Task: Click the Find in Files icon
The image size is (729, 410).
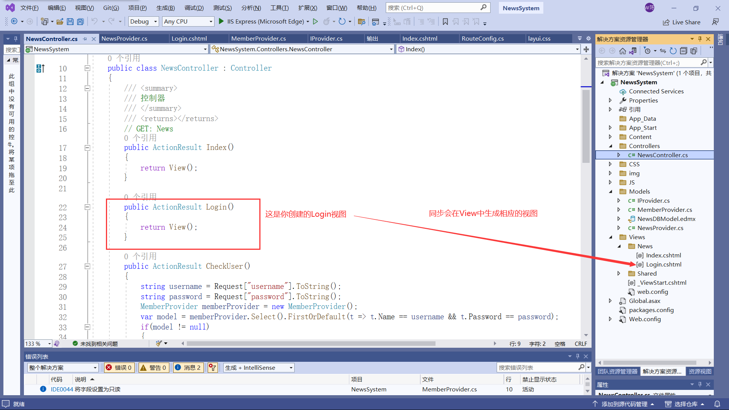Action: 361,22
